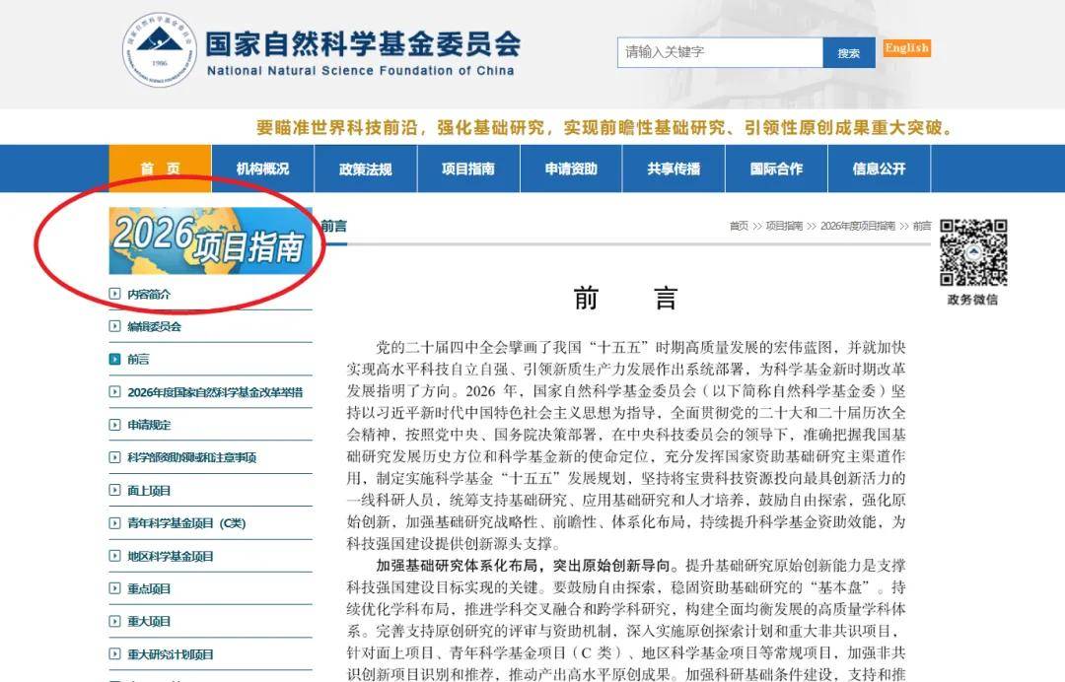Open 青年科学基金项目 (C类) in the sidebar
This screenshot has height=682, width=1065.
point(186,523)
